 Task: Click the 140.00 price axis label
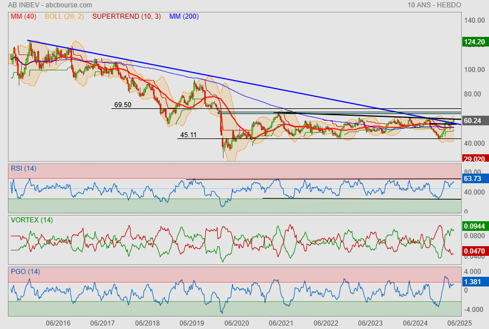coord(474,20)
